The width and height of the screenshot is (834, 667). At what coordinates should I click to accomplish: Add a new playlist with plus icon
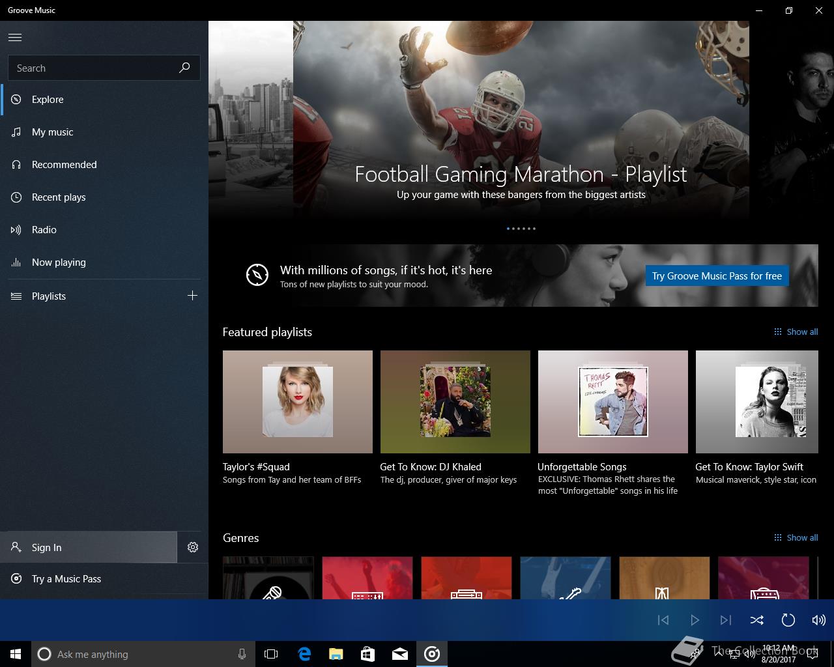click(192, 296)
